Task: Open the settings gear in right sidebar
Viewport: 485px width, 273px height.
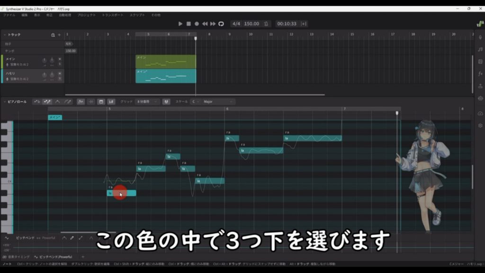Action: coord(480,126)
